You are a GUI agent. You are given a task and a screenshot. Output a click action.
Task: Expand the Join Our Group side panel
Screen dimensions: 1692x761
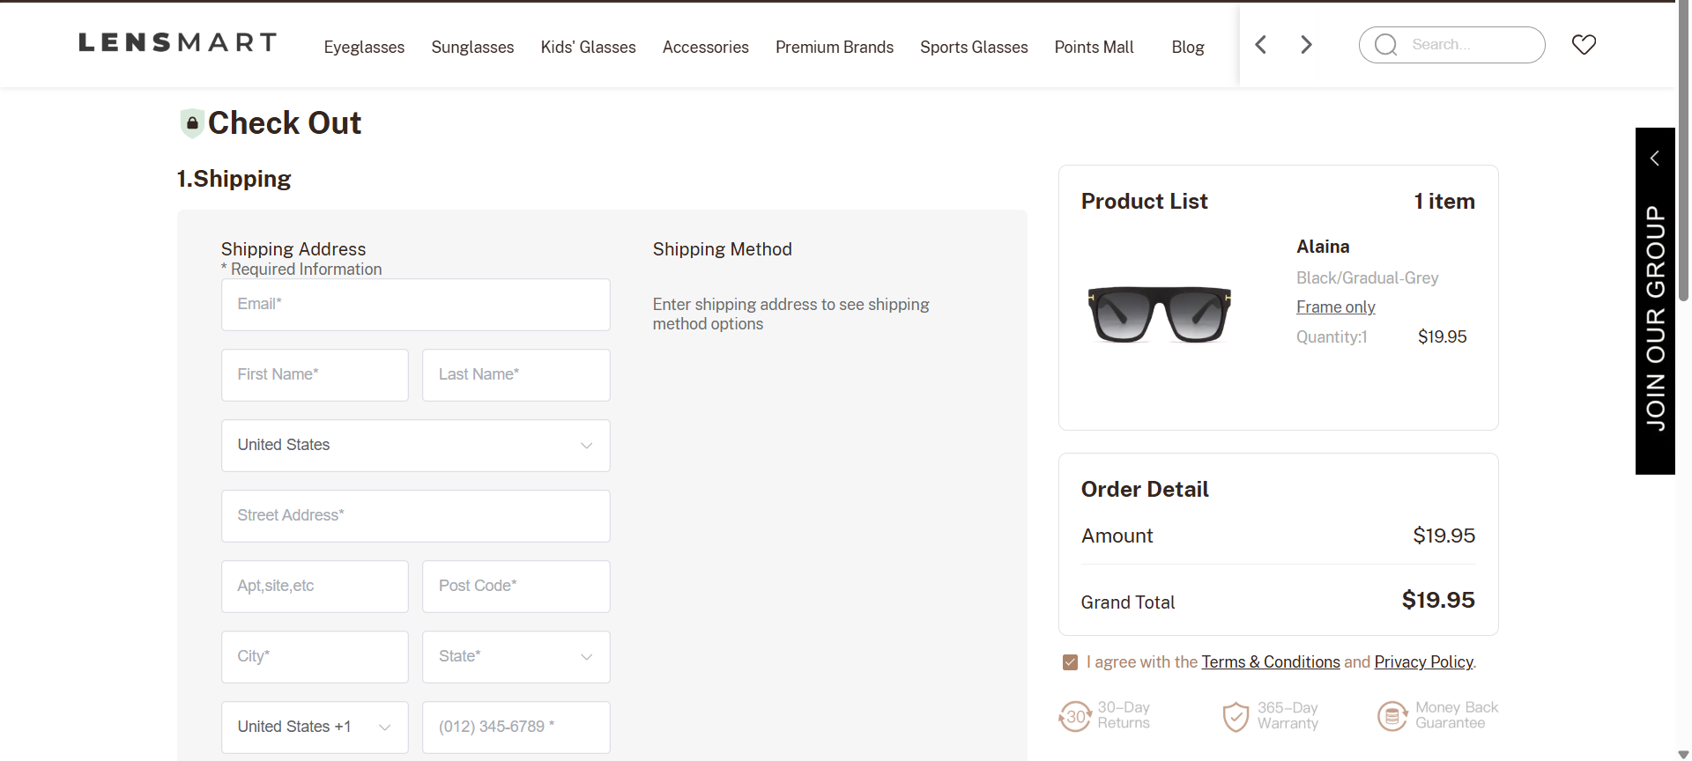point(1655,159)
